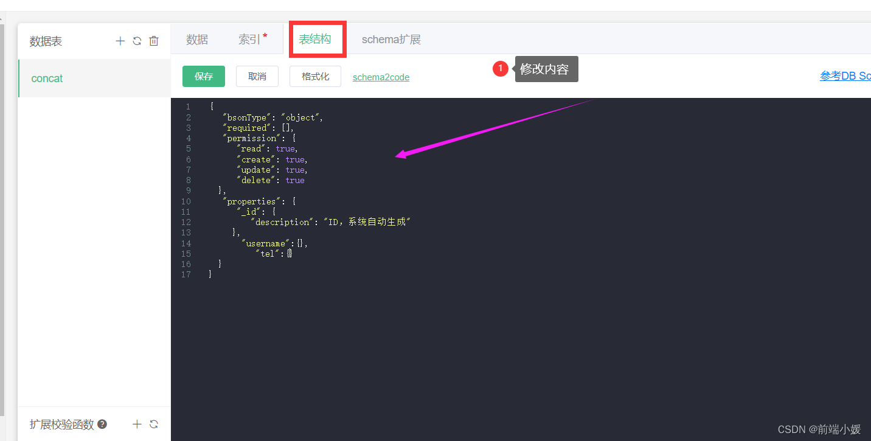Click the "permission" key in editor
Image resolution: width=871 pixels, height=441 pixels.
pos(251,138)
